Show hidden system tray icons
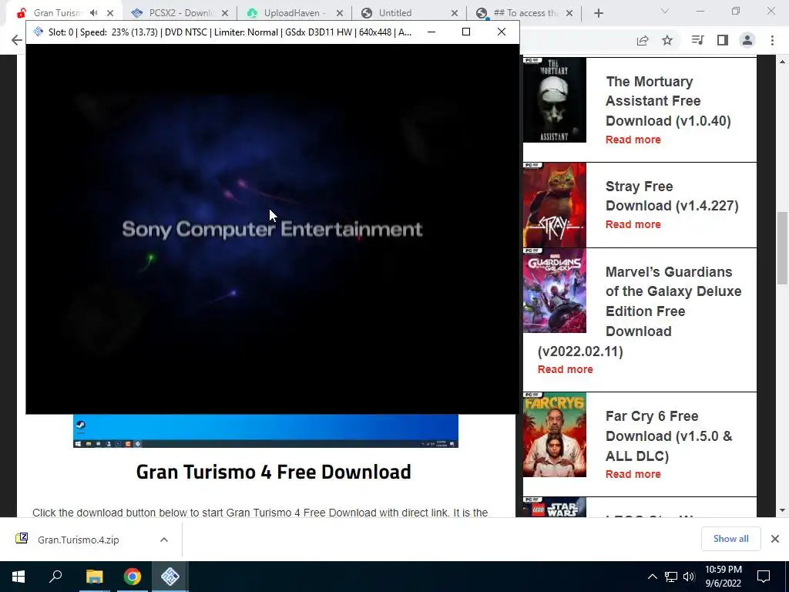The width and height of the screenshot is (789, 592). click(x=652, y=577)
